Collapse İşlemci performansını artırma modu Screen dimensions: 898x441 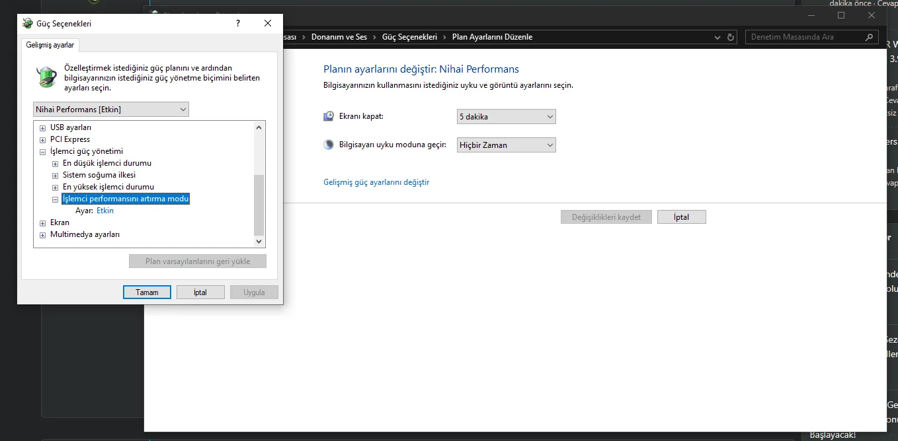[x=56, y=199]
